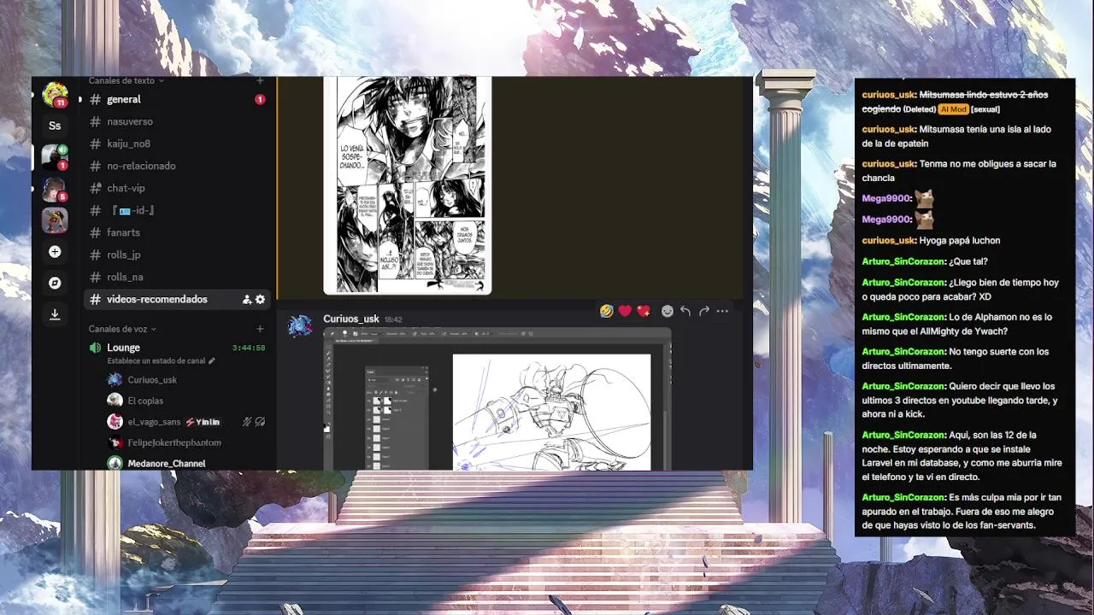Go to the rolls_na channel
1094x615 pixels.
point(177,278)
